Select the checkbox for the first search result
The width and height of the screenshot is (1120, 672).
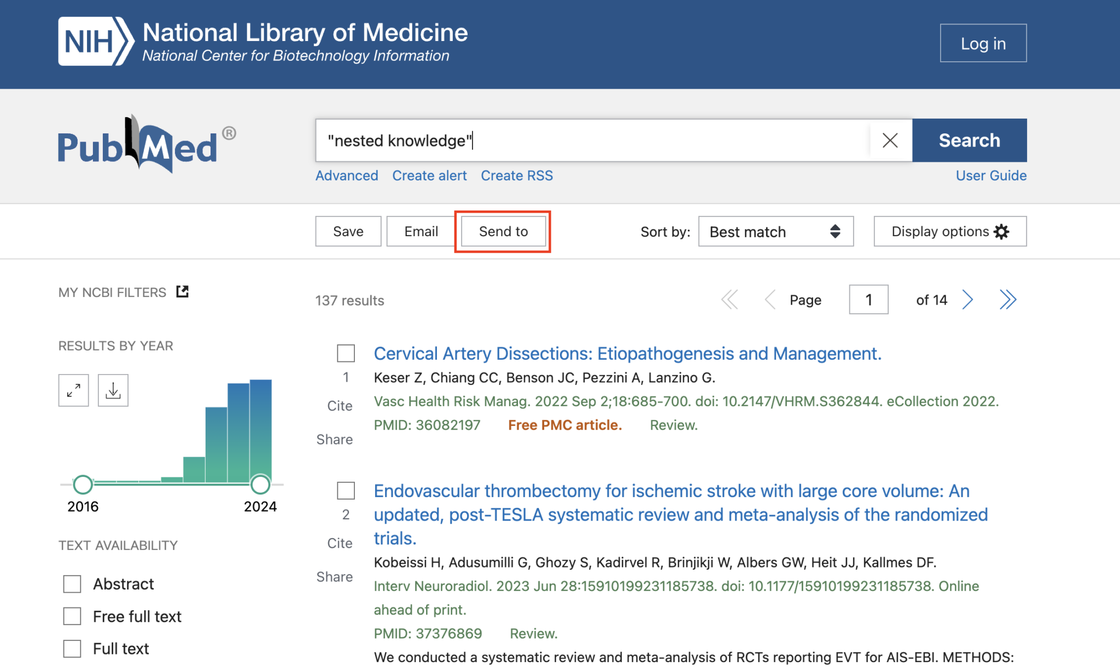click(x=345, y=353)
